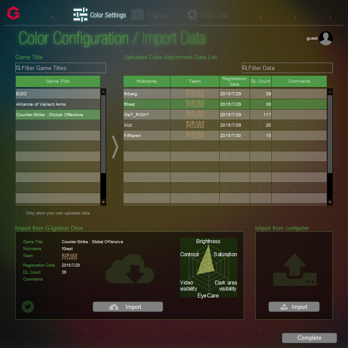Click the radar chart of color settings

[209, 268]
